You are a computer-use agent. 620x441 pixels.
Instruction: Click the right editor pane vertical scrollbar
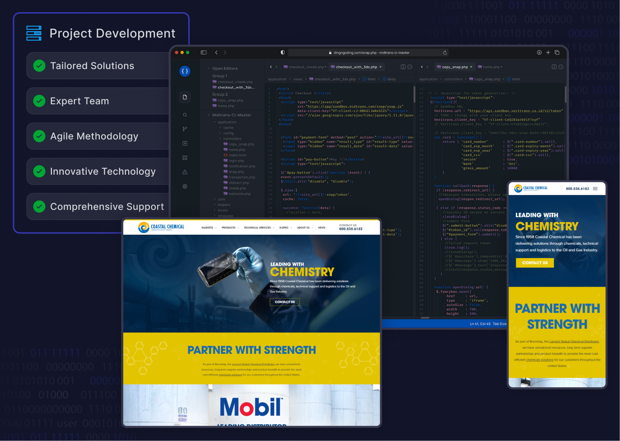(565, 95)
